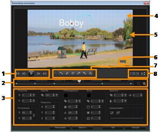Zoom out on the key frame timeline
This screenshot has height=133, width=161.
tap(139, 84)
